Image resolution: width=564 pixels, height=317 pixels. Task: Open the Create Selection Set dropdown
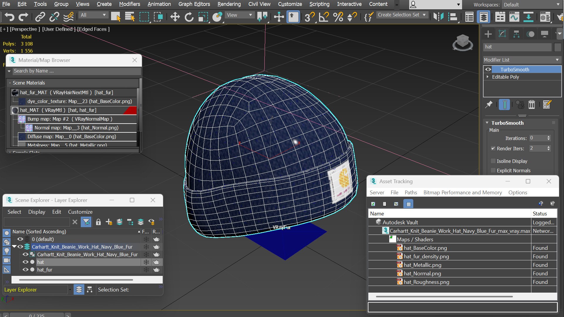click(402, 15)
